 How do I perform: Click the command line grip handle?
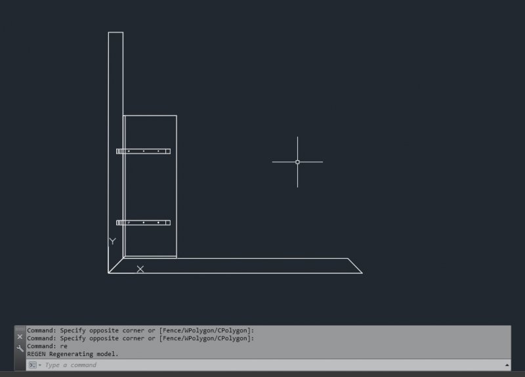[x=20, y=329]
